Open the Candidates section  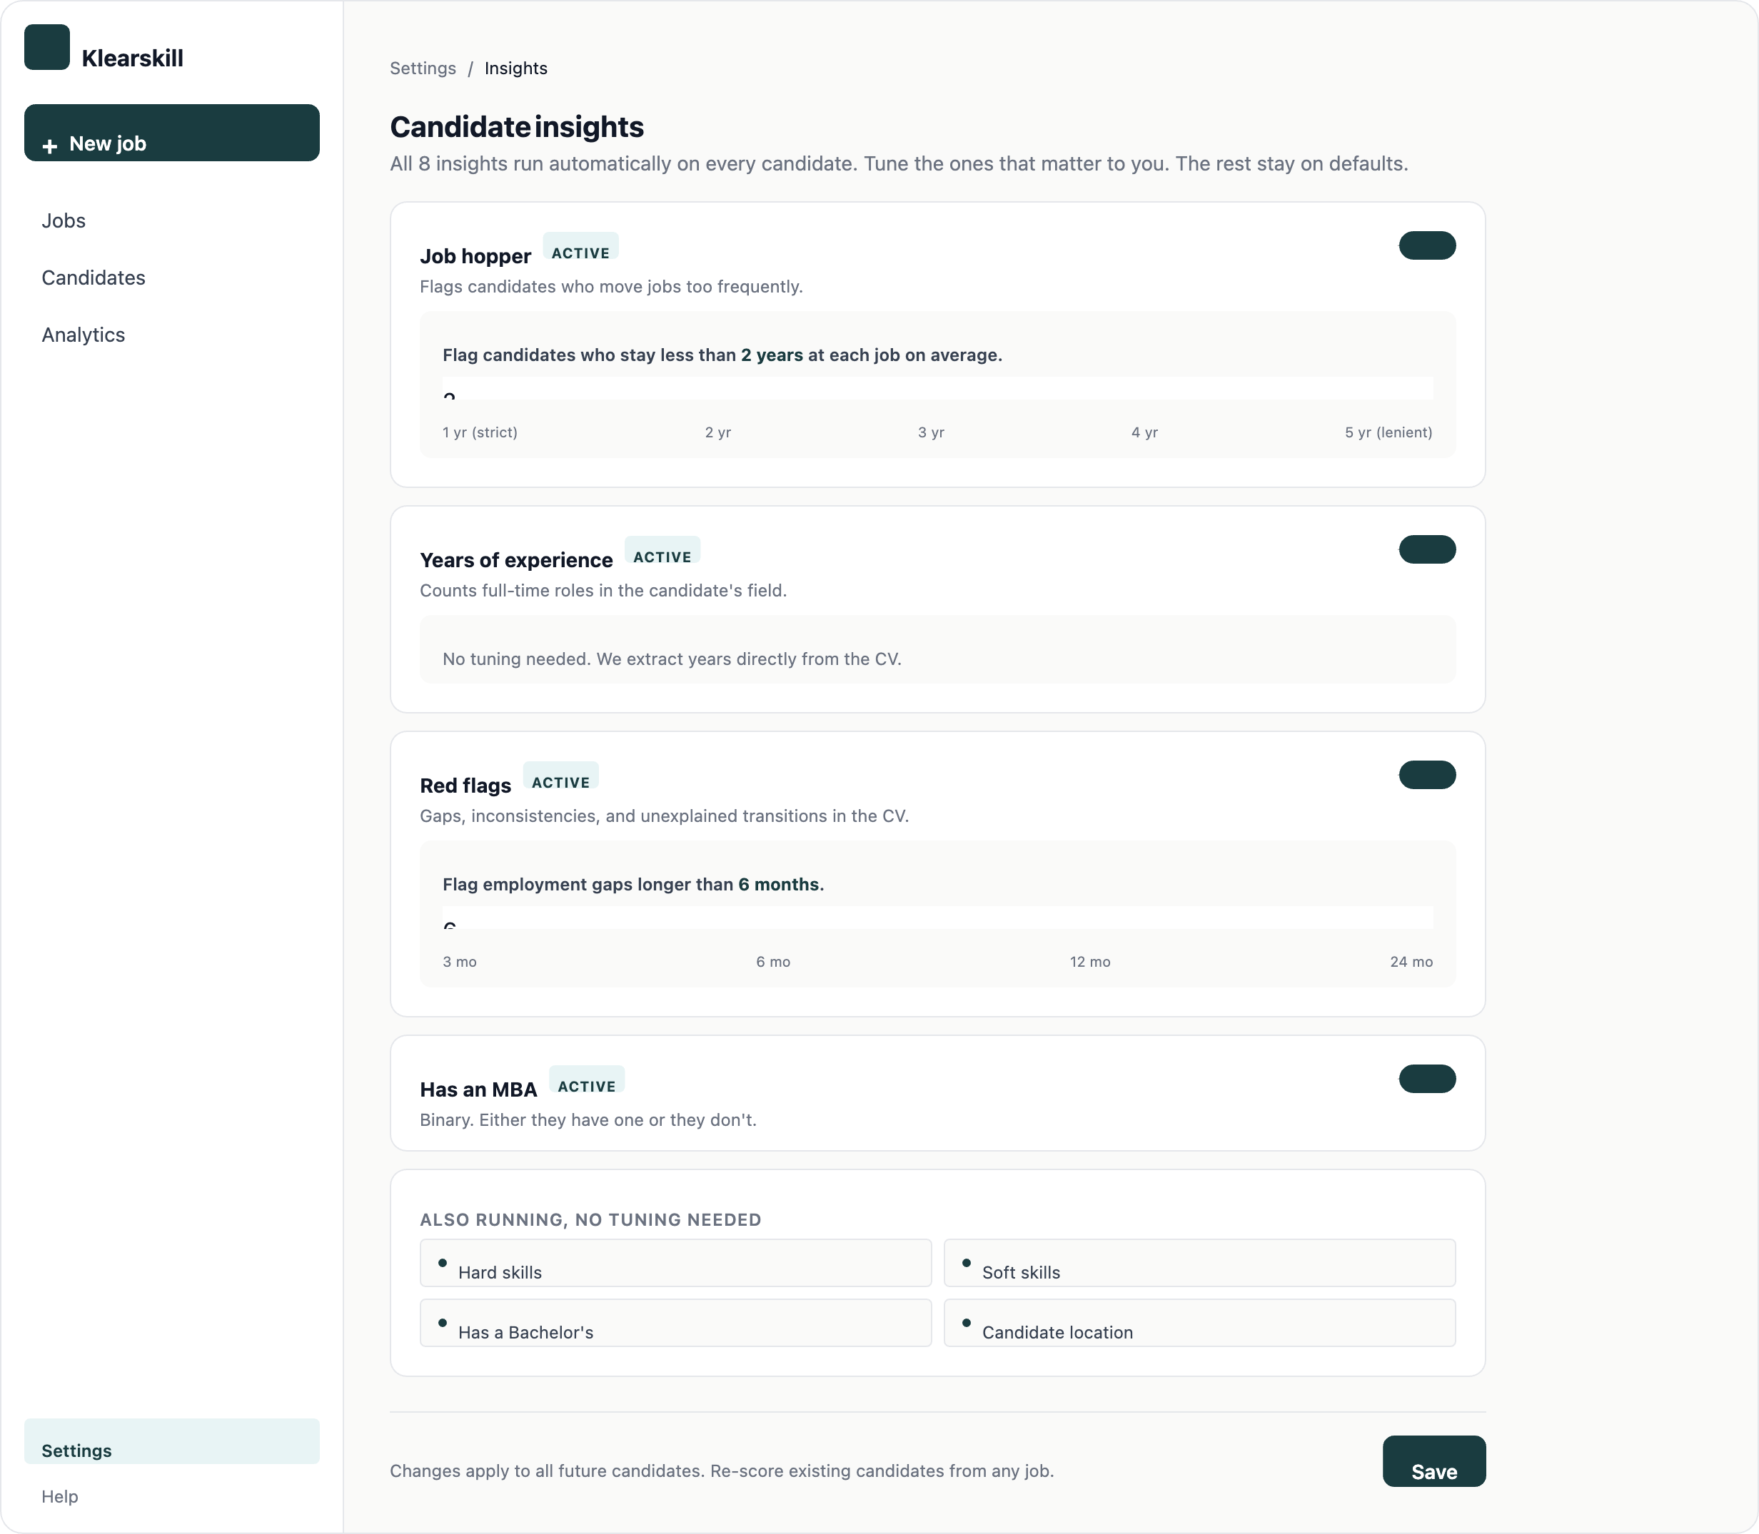[x=94, y=278]
